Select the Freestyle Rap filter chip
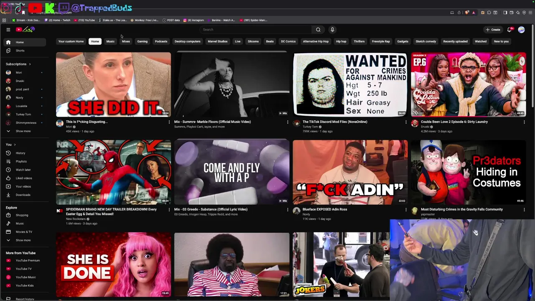The height and width of the screenshot is (301, 535). [381, 41]
